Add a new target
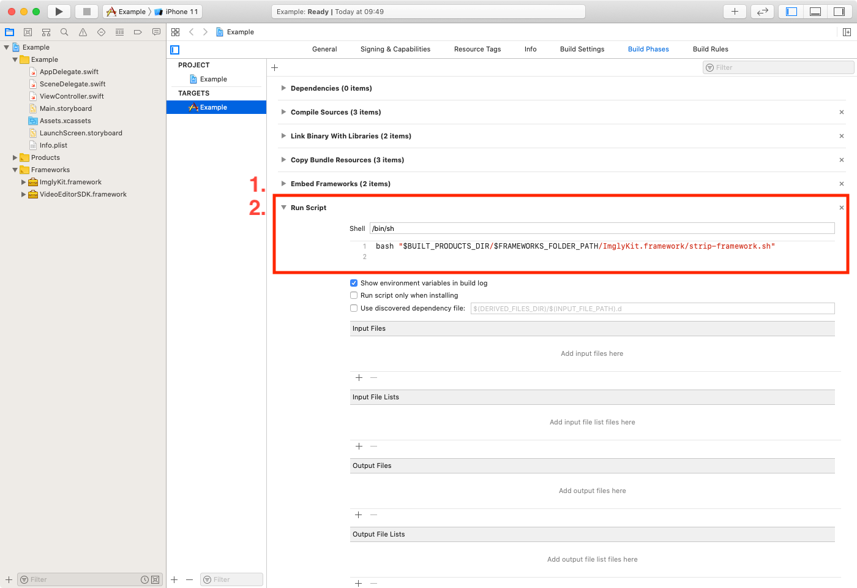857x588 pixels. (174, 579)
